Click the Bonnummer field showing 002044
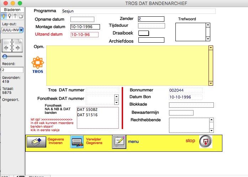The image size is (248, 177). pyautogui.click(x=185, y=90)
